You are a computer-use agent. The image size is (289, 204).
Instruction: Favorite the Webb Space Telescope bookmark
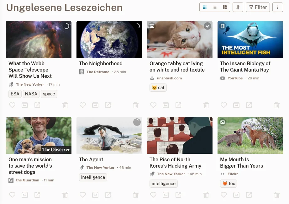12,105
